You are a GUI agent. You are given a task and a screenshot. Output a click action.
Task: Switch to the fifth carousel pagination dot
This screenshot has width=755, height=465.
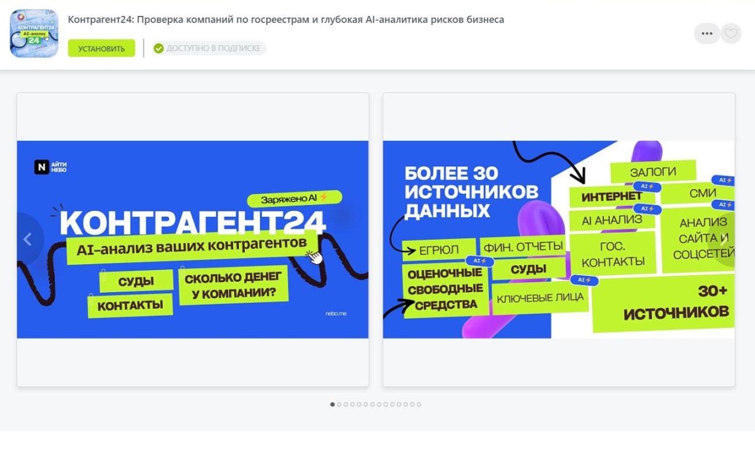pos(359,404)
